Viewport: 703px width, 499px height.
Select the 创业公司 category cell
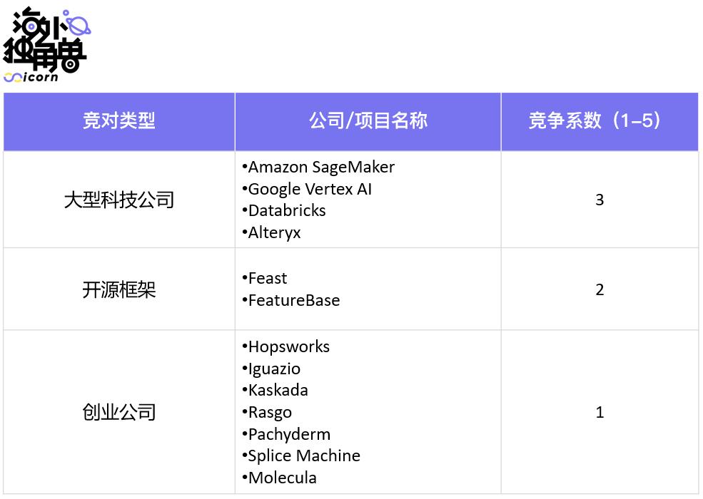coord(118,412)
